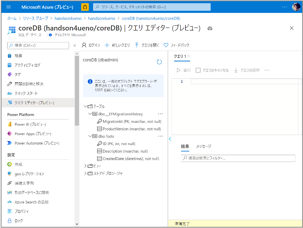Open the Azure portal hamburger menu
The width and height of the screenshot is (303, 228).
[9, 7]
